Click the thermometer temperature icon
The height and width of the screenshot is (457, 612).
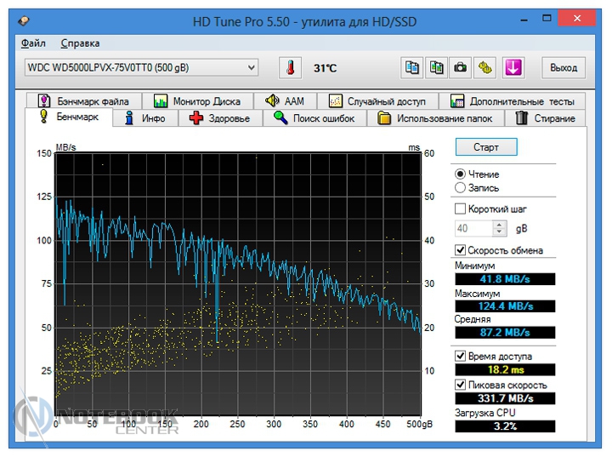291,67
